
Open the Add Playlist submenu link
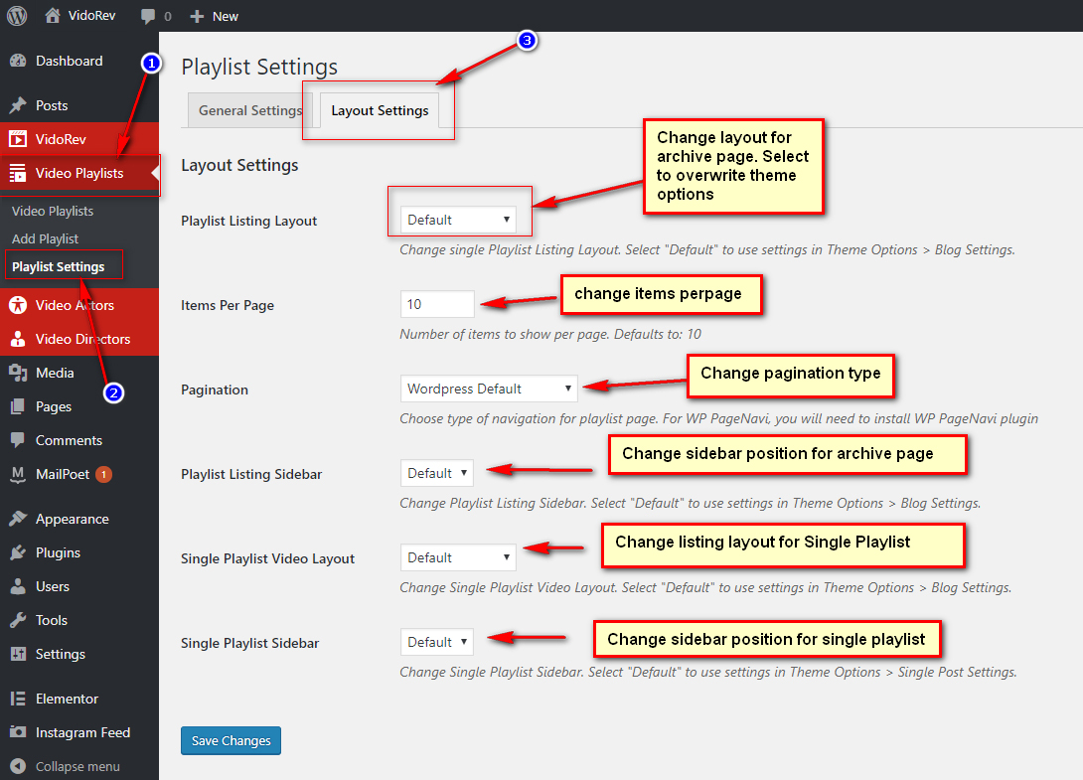46,238
